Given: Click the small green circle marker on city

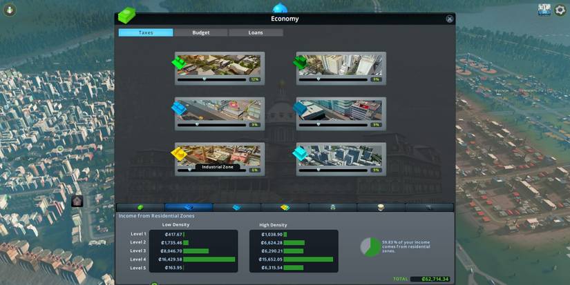Looking at the screenshot, I should tap(60, 149).
